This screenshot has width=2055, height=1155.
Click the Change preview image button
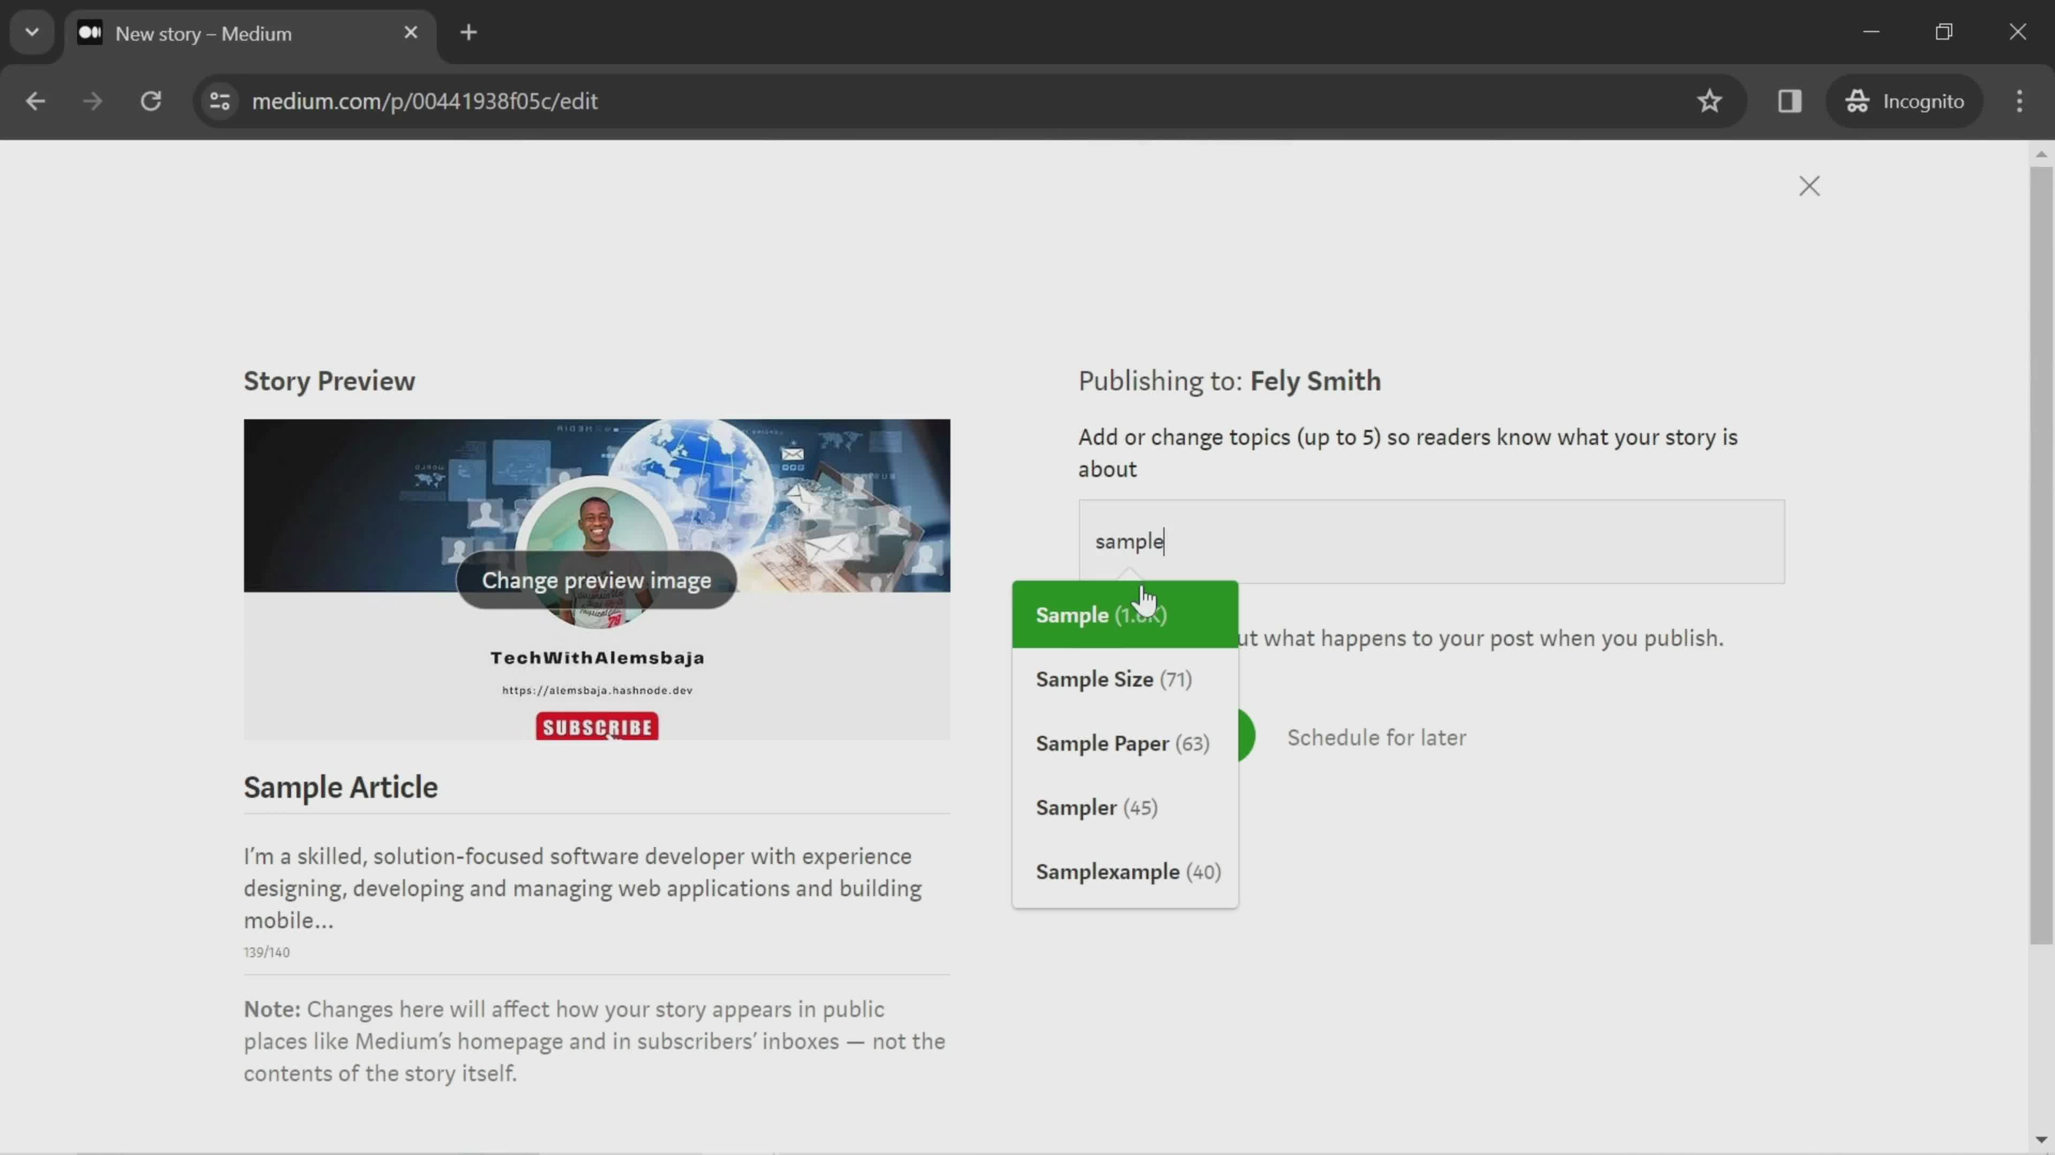click(596, 580)
